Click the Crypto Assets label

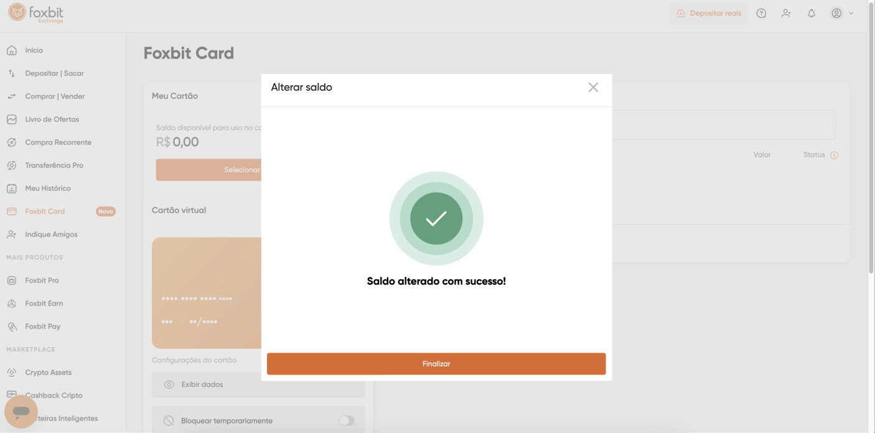point(49,373)
